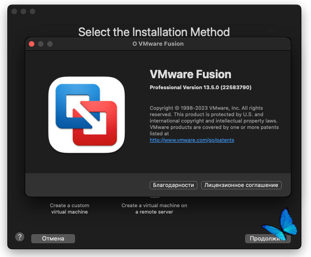The height and width of the screenshot is (257, 311).
Task: Open the Благодарности acknowledgements button
Action: pyautogui.click(x=173, y=185)
